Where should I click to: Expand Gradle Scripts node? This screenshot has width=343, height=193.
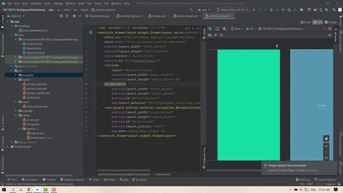click(x=8, y=146)
